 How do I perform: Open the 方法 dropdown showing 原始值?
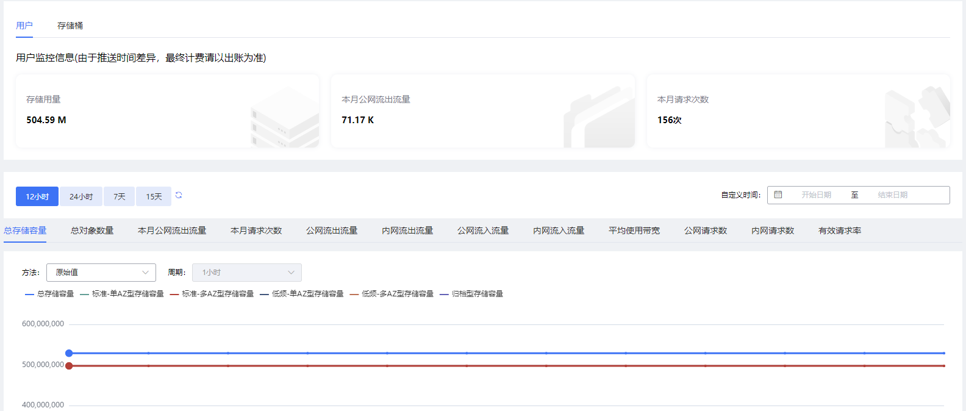coord(101,273)
